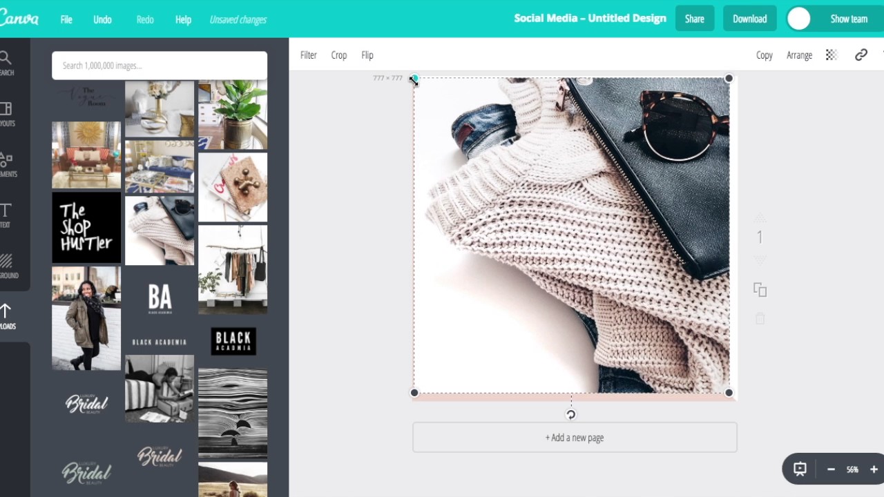Click Redo in the top bar

[x=145, y=19]
